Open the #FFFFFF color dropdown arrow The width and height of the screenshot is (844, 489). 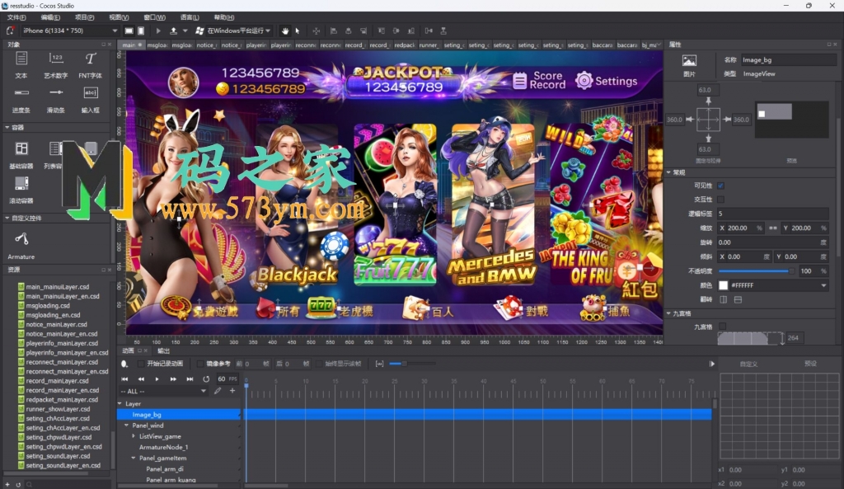[x=823, y=285]
